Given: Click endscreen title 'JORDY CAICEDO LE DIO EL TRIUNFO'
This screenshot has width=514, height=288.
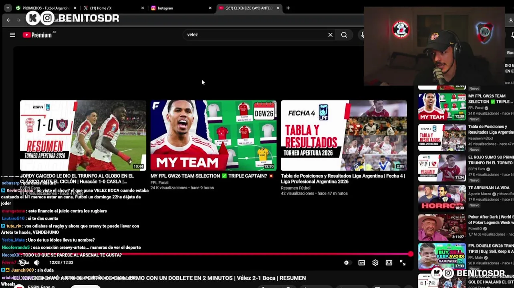Looking at the screenshot, I should click(77, 178).
